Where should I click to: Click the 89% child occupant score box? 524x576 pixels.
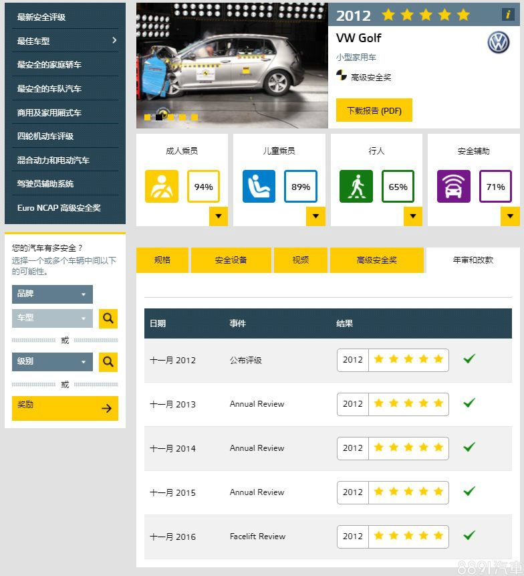[301, 186]
